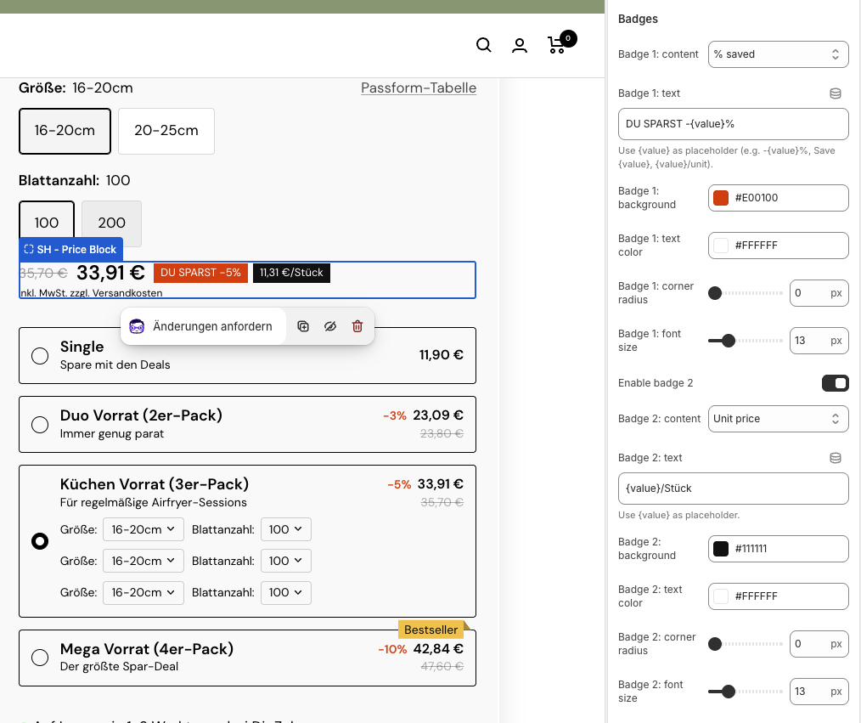This screenshot has width=861, height=723.
Task: Open third Blattanzahl dropdown in Küchen Vorrat
Action: click(286, 593)
